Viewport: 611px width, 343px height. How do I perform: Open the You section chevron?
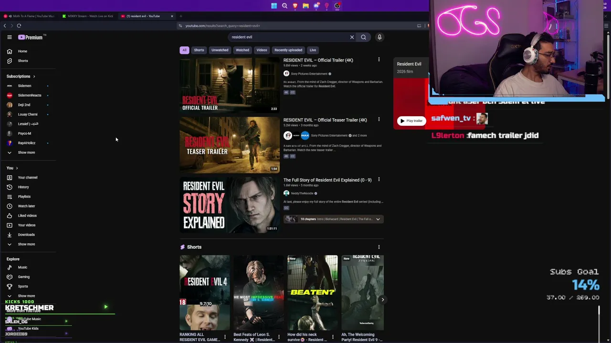click(17, 168)
